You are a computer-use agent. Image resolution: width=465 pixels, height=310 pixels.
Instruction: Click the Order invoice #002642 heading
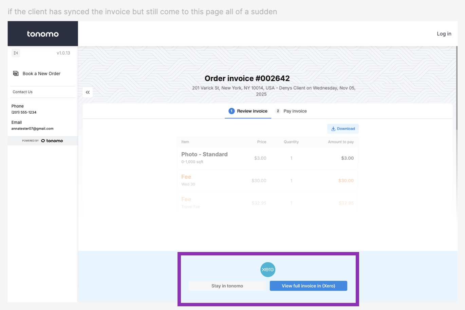(247, 78)
